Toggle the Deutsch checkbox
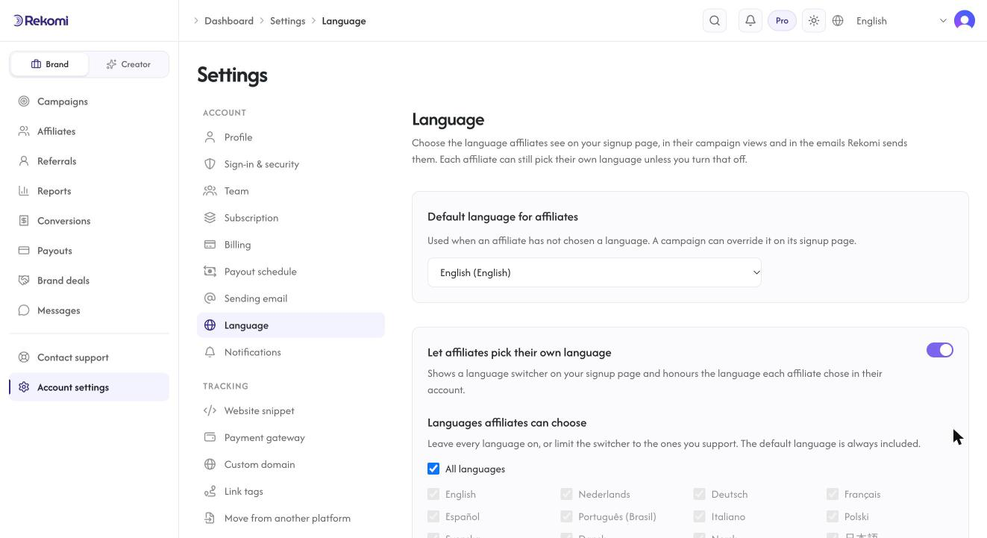Viewport: 987px width, 538px height. point(699,494)
